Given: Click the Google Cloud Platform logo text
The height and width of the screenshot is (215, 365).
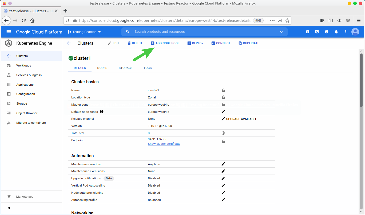Looking at the screenshot, I should pos(39,32).
